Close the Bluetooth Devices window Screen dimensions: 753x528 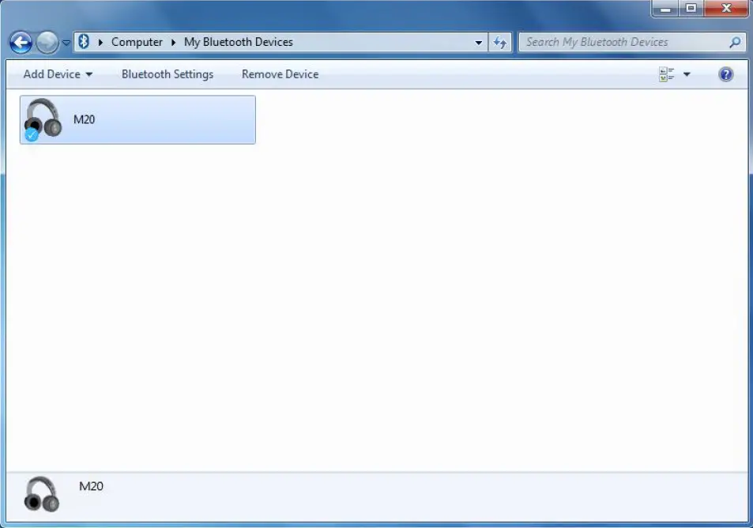point(726,8)
